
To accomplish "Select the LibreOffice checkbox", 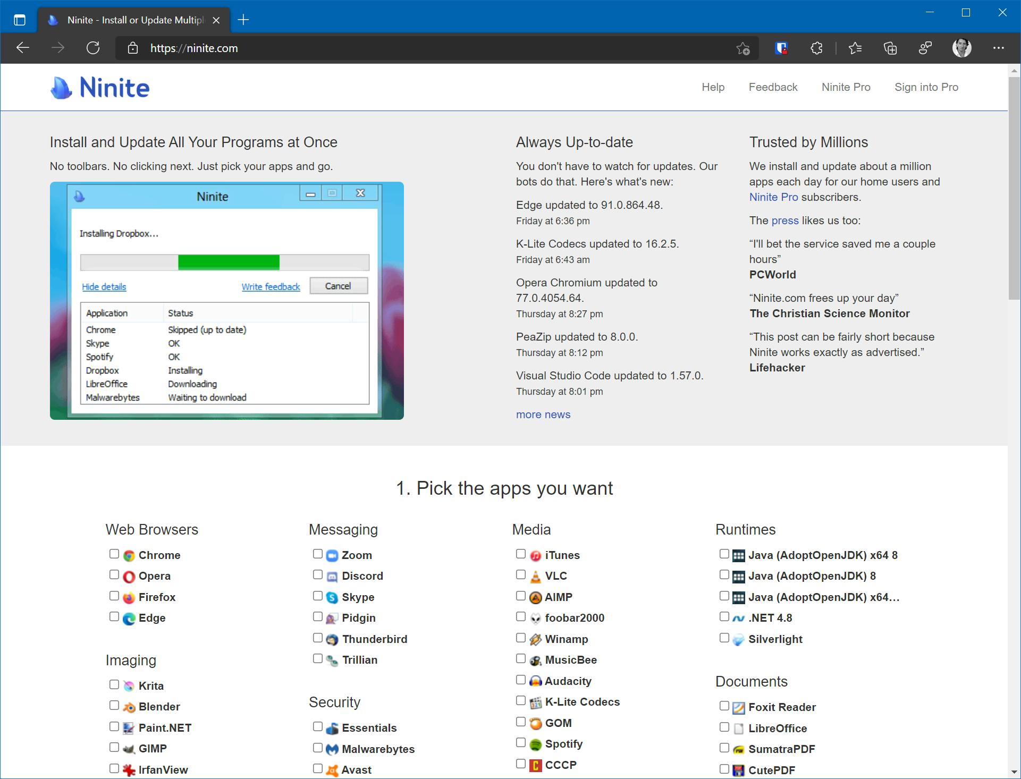I will pyautogui.click(x=724, y=726).
